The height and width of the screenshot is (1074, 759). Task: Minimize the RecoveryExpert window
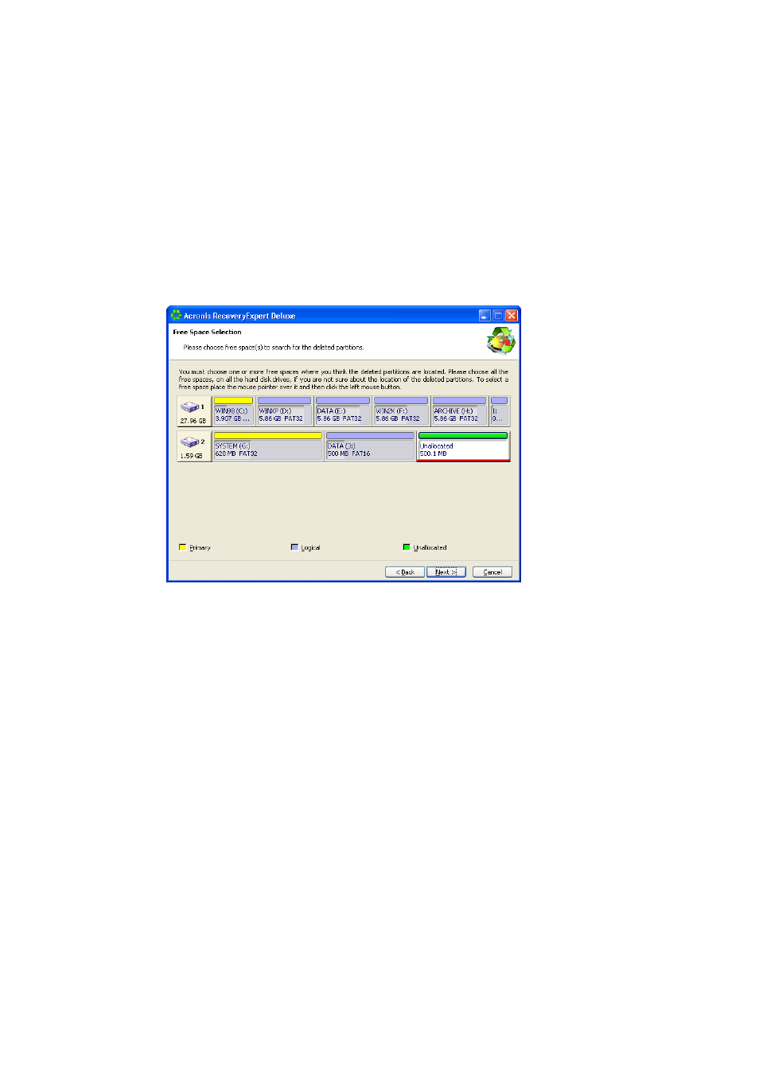pyautogui.click(x=485, y=315)
